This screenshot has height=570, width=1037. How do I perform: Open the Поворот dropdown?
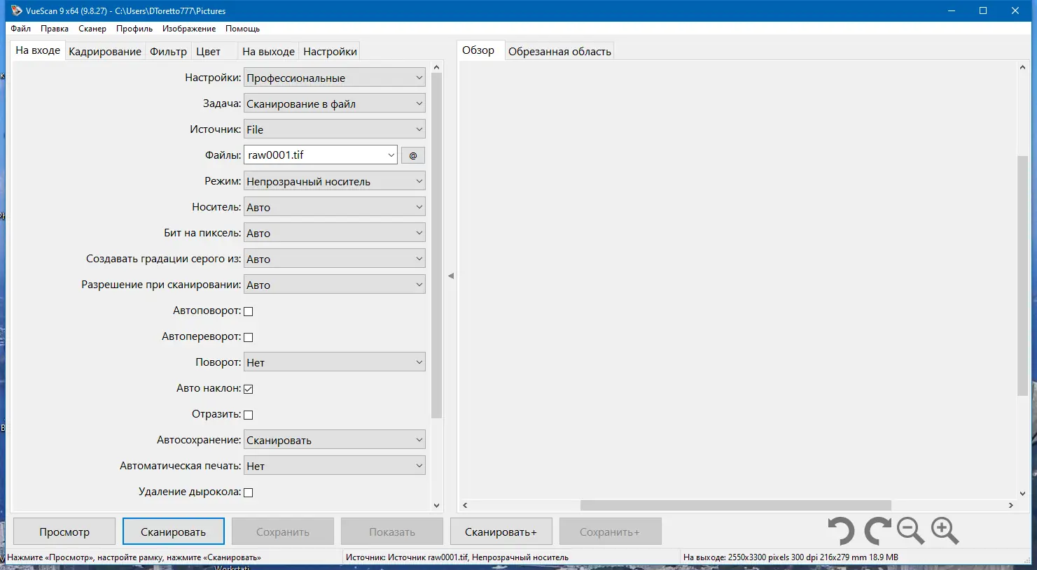(x=335, y=362)
